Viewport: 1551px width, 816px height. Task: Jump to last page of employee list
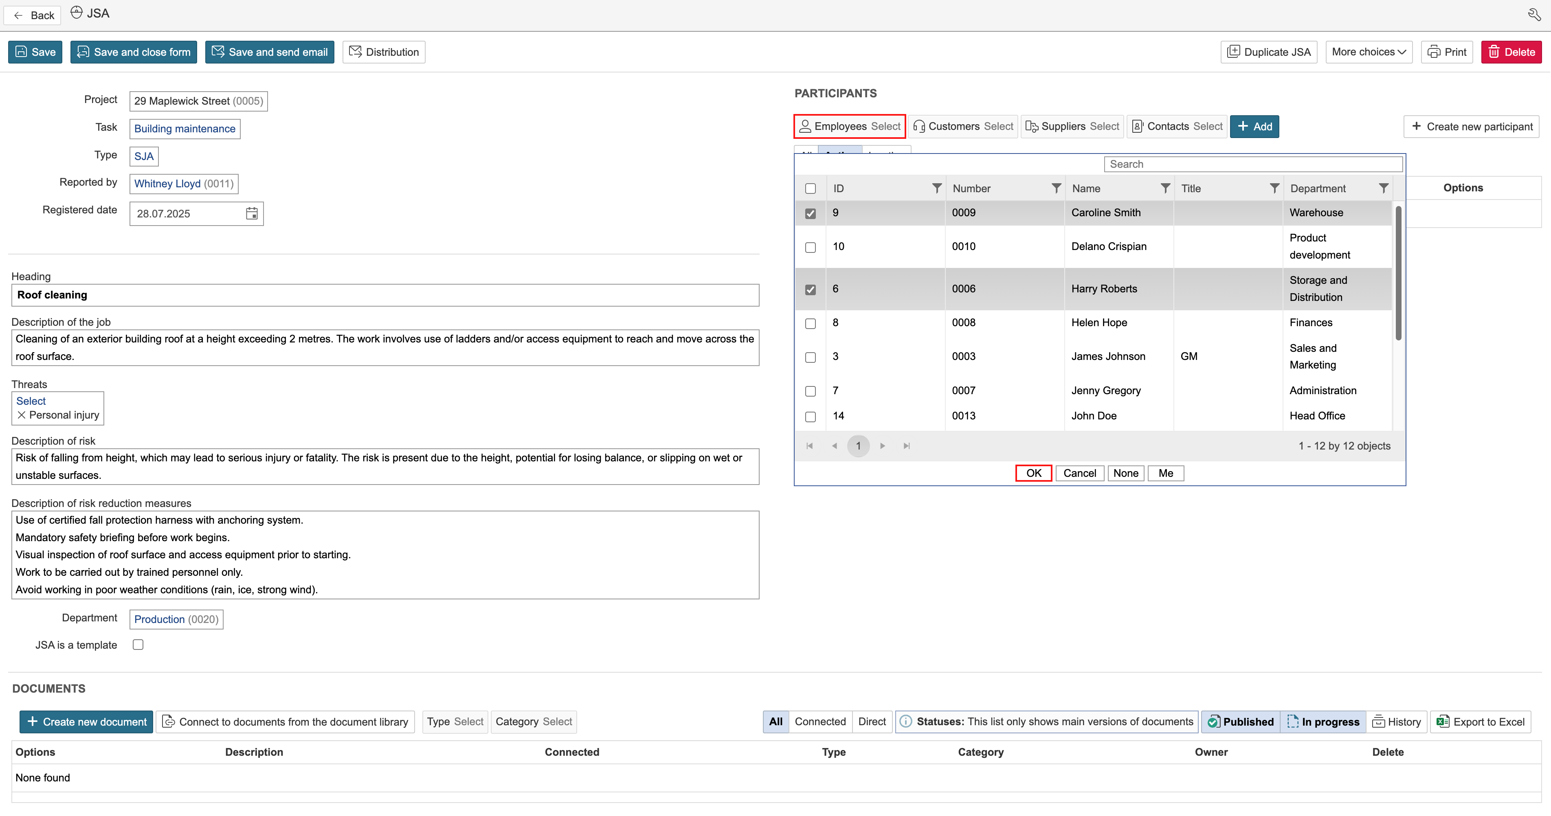tap(906, 446)
